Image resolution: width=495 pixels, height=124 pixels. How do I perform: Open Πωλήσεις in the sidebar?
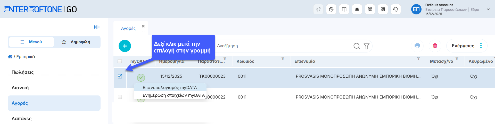(x=23, y=72)
